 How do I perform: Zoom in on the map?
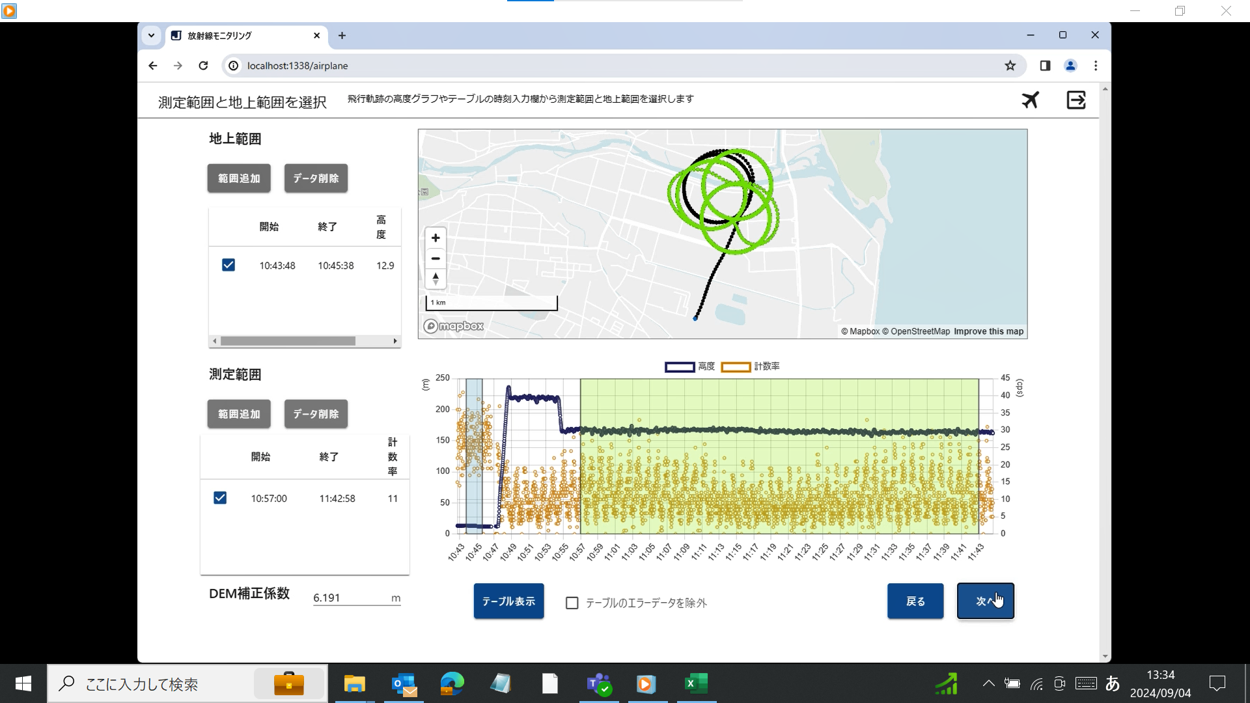coord(436,238)
